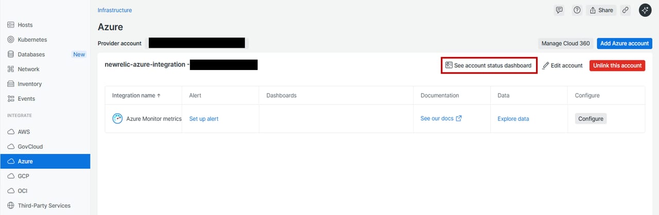Open the help question mark icon

click(577, 10)
